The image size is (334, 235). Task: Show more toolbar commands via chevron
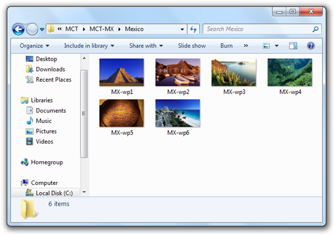(245, 46)
